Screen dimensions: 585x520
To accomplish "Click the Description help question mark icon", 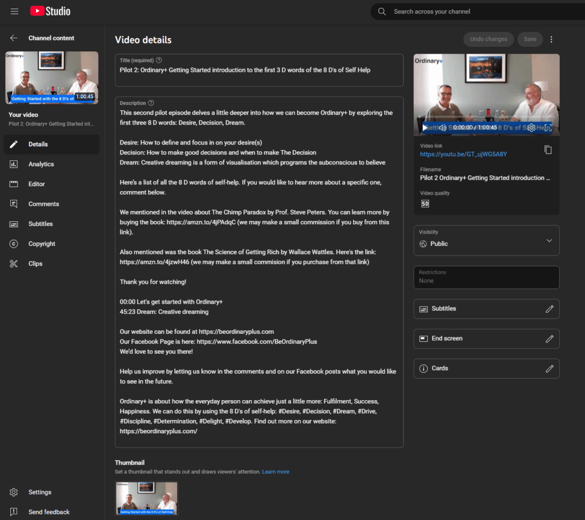I will (x=151, y=103).
